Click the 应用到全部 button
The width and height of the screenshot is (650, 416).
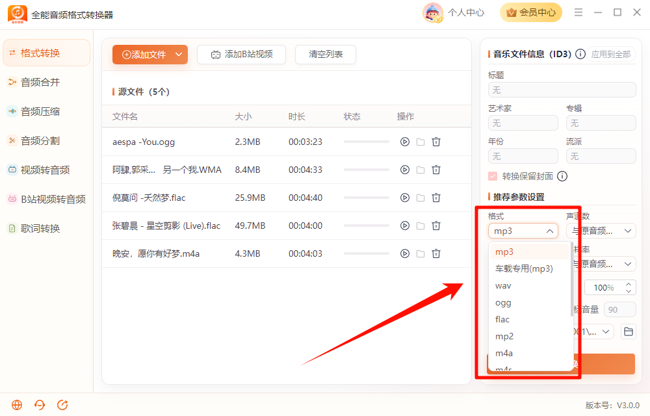(611, 54)
